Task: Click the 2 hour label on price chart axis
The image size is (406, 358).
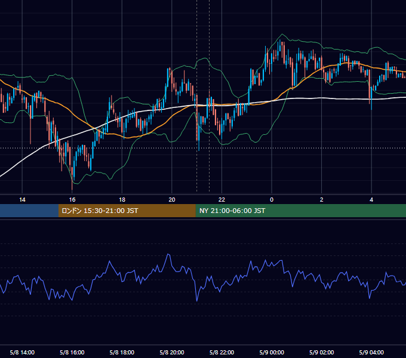Action: click(321, 200)
